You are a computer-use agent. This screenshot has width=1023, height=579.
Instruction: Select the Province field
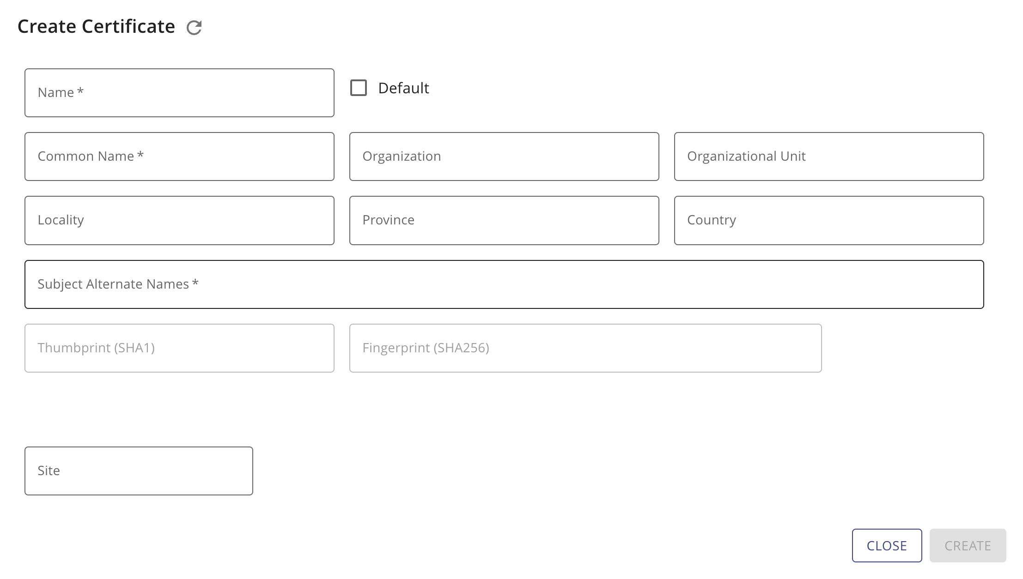(x=504, y=220)
